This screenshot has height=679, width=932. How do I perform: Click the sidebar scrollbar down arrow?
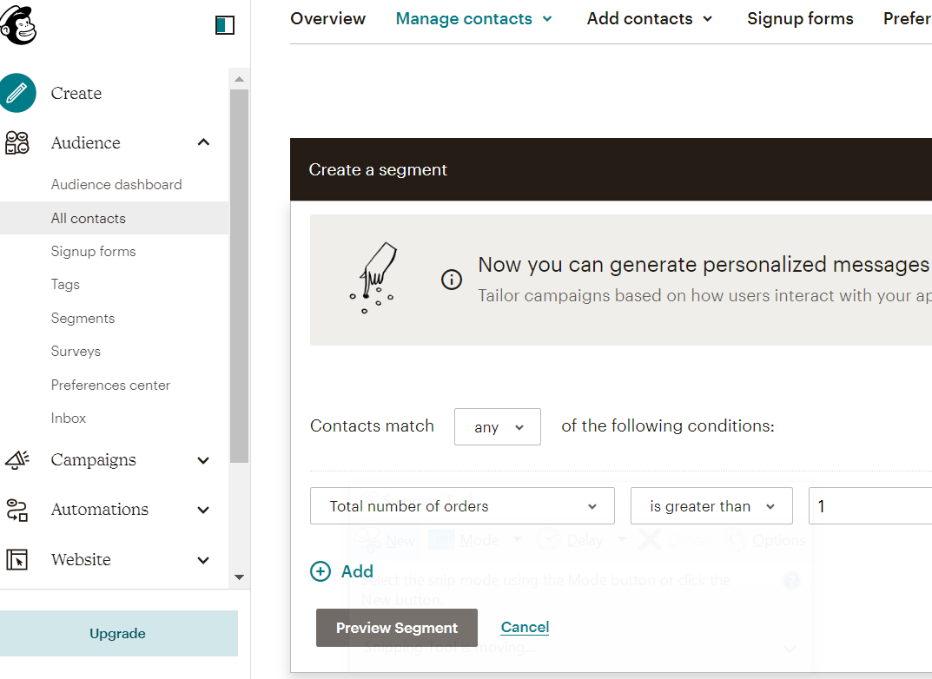pyautogui.click(x=240, y=577)
